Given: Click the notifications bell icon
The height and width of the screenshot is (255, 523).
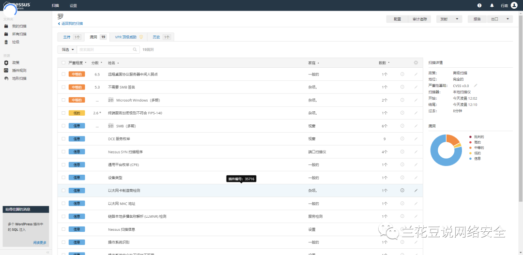Looking at the screenshot, I should pos(492,5).
